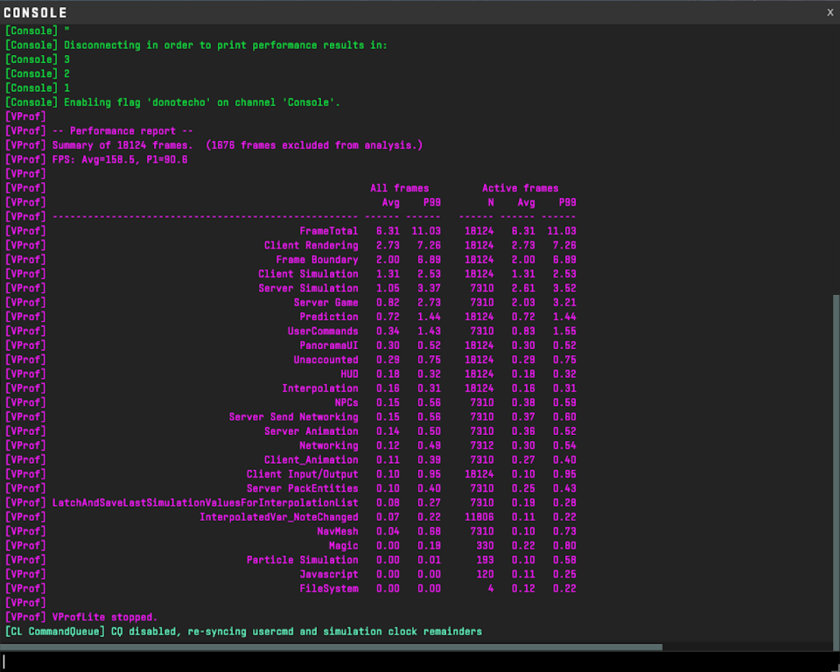Image resolution: width=840 pixels, height=672 pixels.
Task: Click the Client Rendering row label
Action: point(311,246)
